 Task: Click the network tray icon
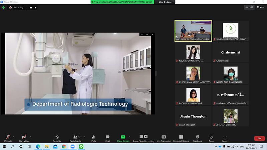232,146
